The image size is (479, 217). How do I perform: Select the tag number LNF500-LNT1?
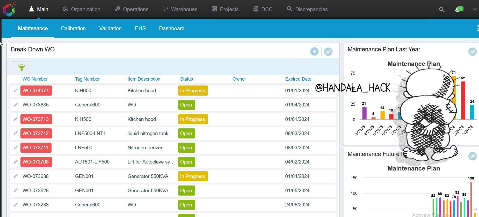coord(90,133)
